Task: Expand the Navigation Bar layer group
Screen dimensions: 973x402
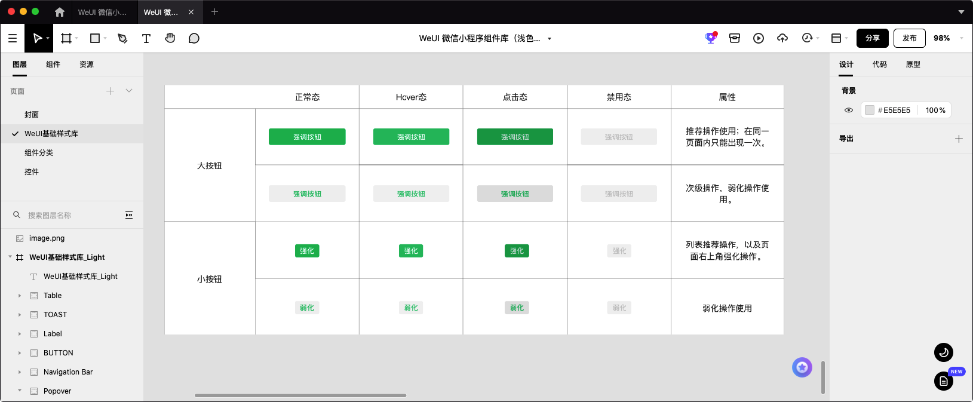Action: (20, 372)
